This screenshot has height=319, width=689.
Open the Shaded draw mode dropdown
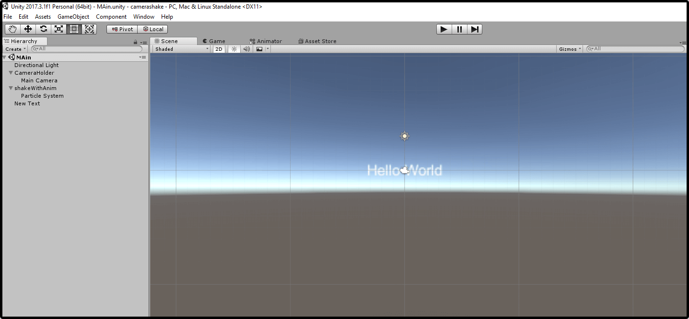181,48
